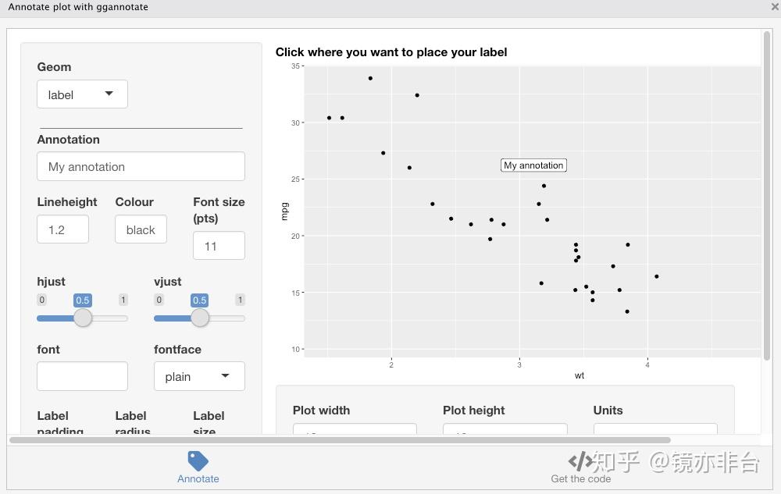The height and width of the screenshot is (494, 781).
Task: Click the Get the code icon
Action: point(580,460)
